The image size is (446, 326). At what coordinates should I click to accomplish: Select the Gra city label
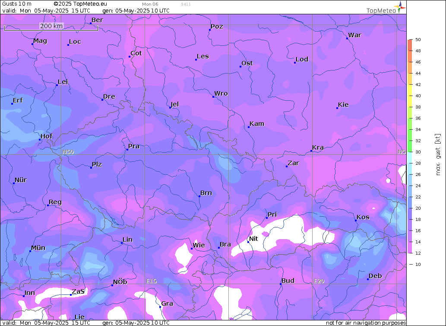click(x=167, y=304)
